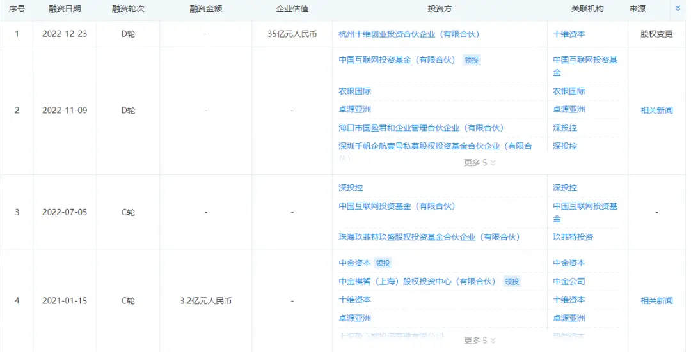Click the 融资金额 column header
The width and height of the screenshot is (691, 352).
coord(206,9)
